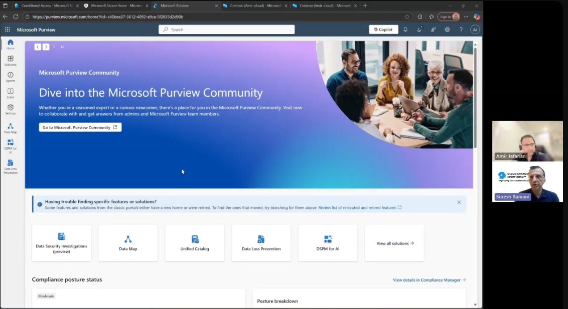Show the next banner slide
The width and height of the screenshot is (568, 309).
(46, 47)
